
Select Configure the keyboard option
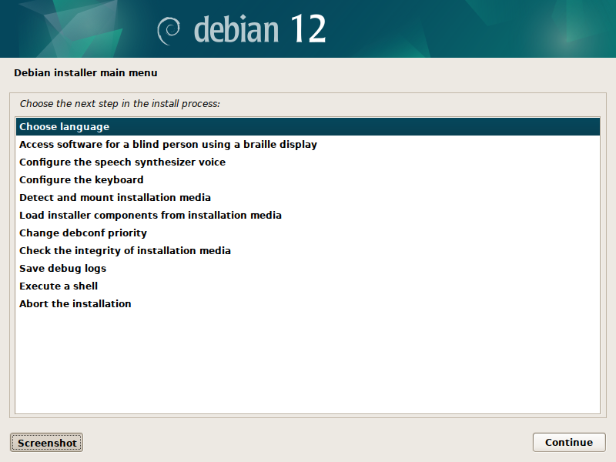[81, 179]
